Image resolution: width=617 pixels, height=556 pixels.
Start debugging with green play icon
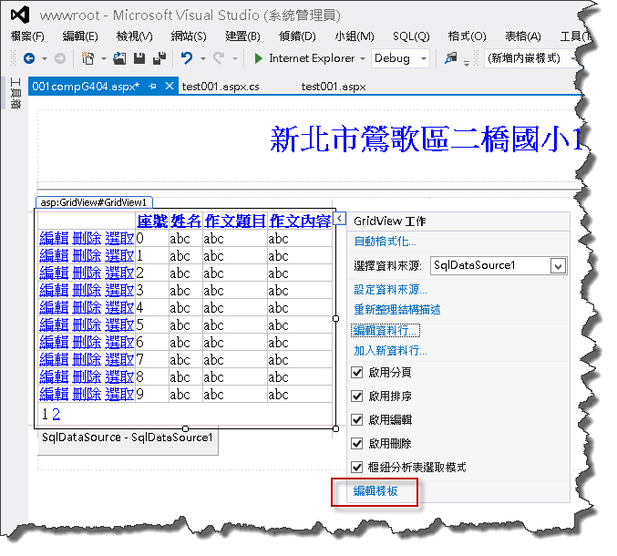click(258, 58)
